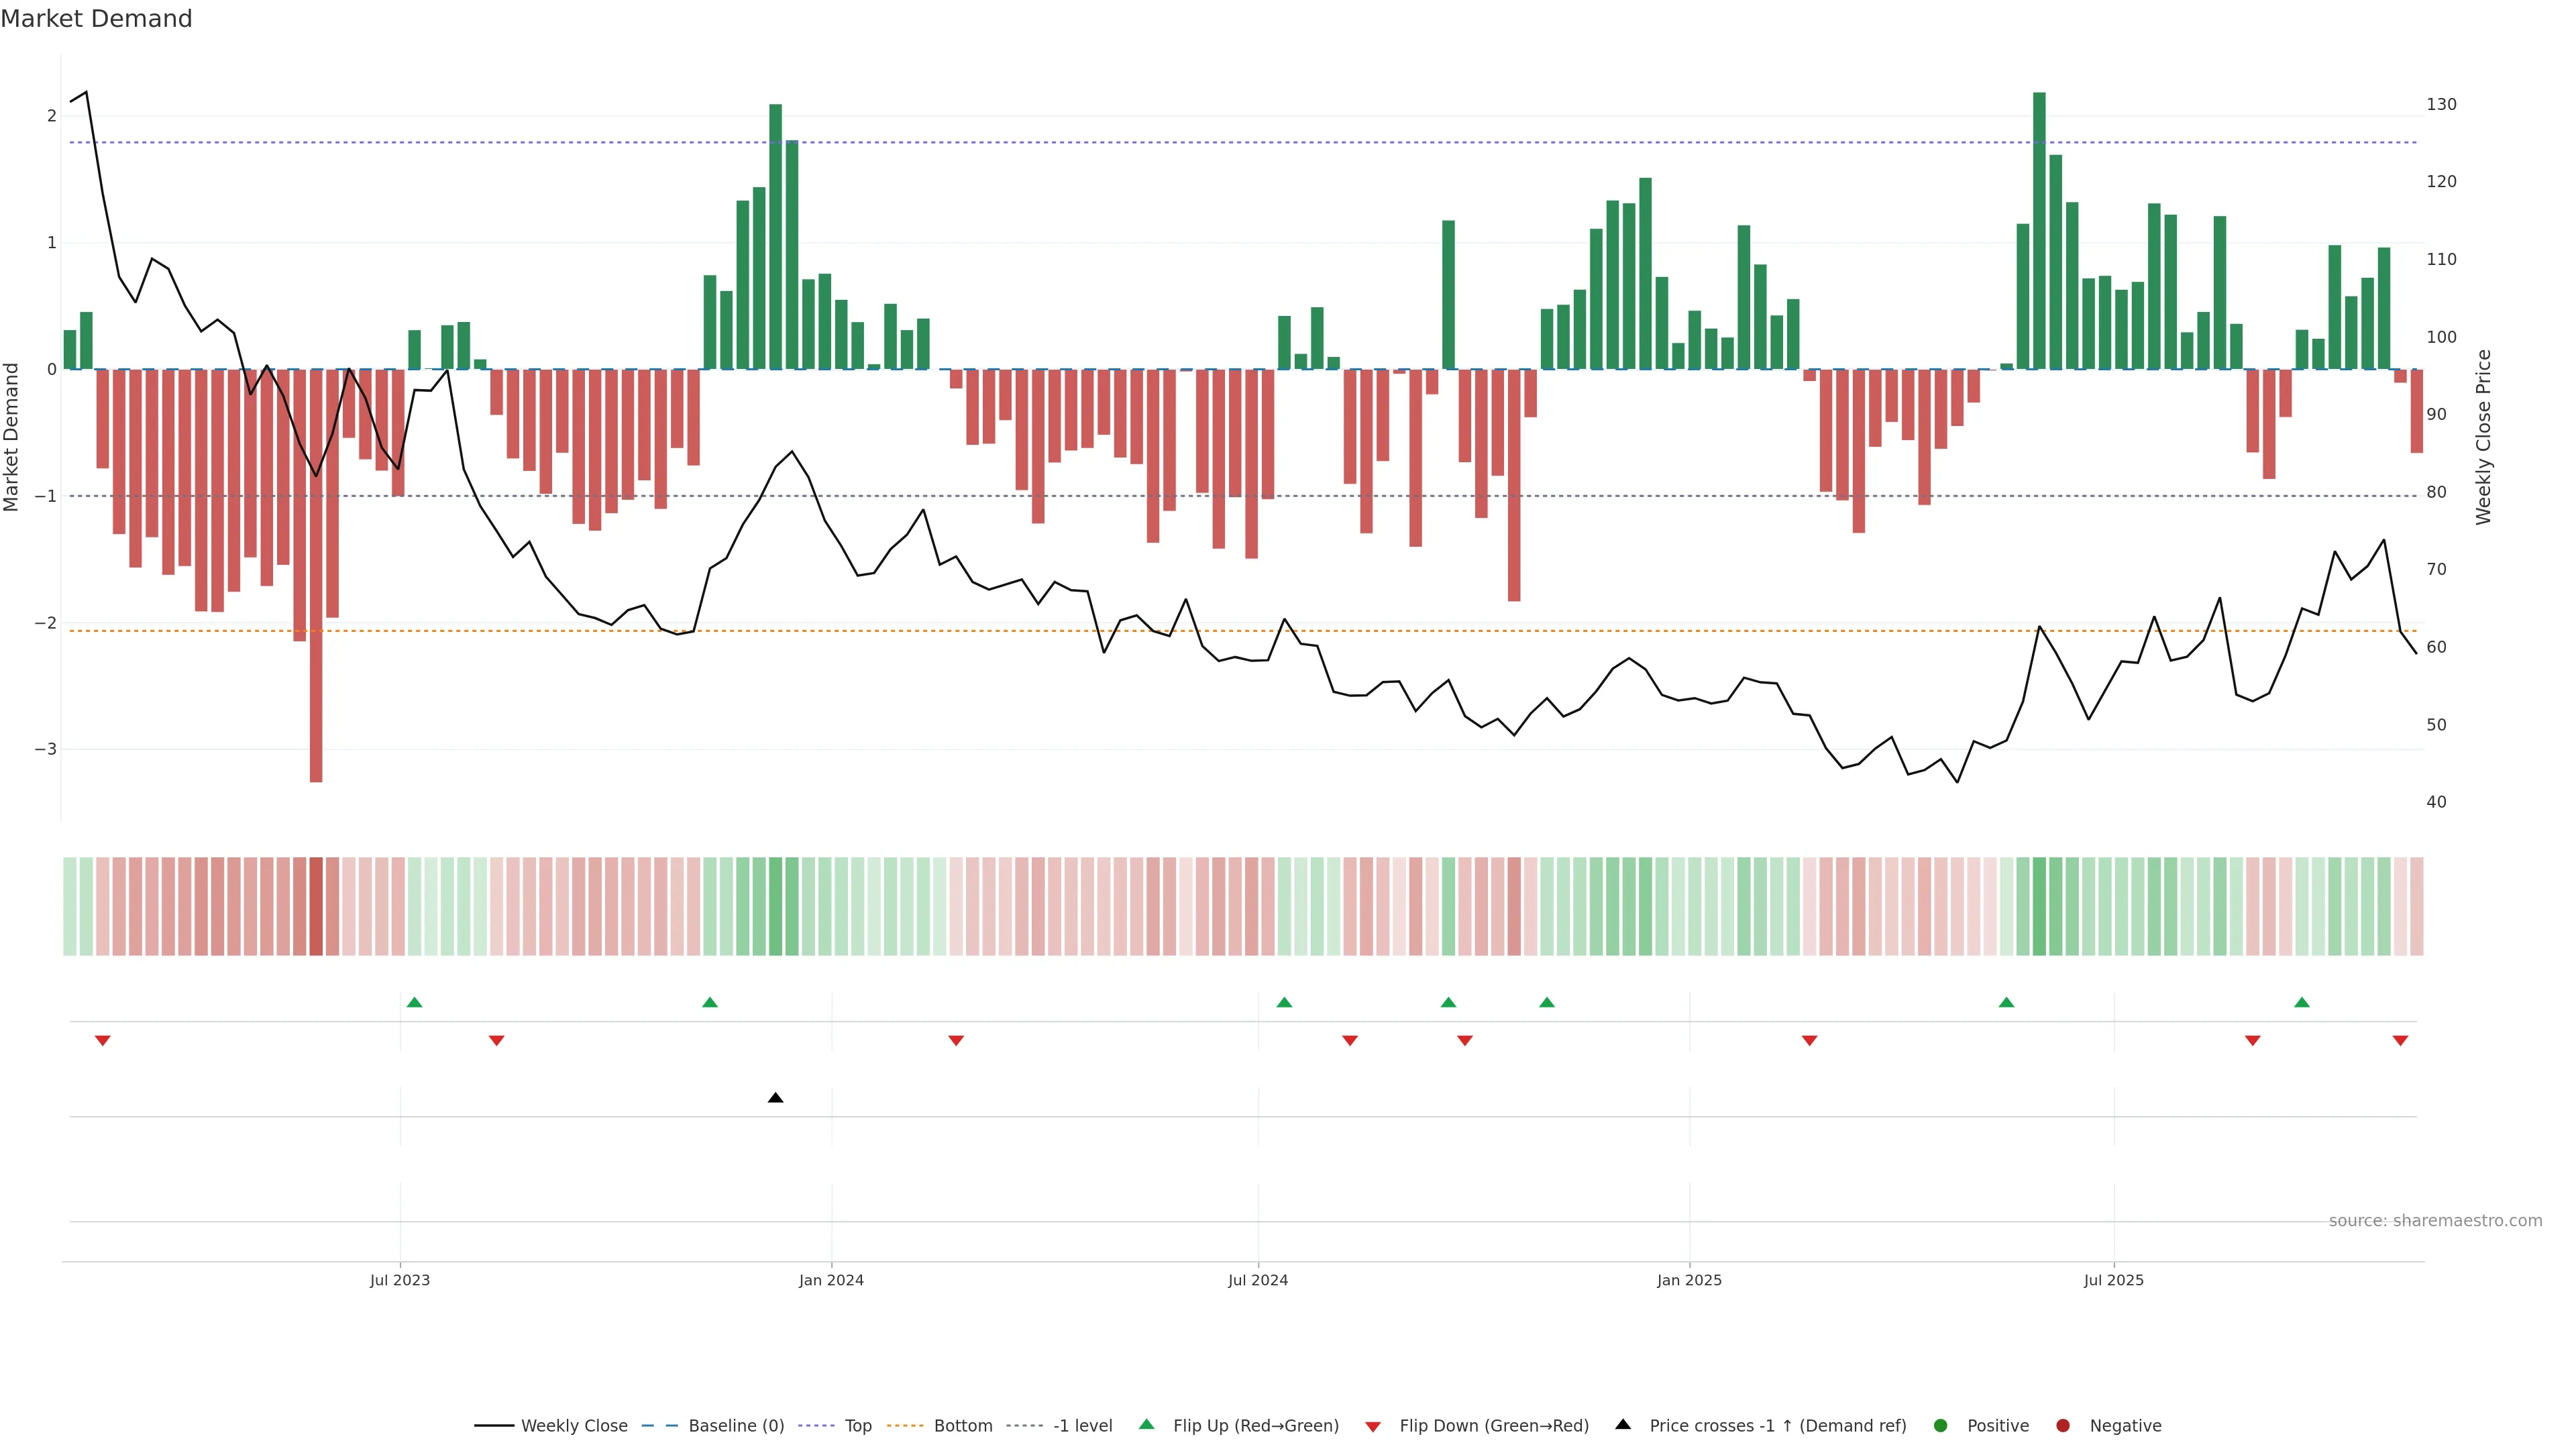
Task: Click first green flip-up marker after Jul 2023
Action: click(x=415, y=1002)
